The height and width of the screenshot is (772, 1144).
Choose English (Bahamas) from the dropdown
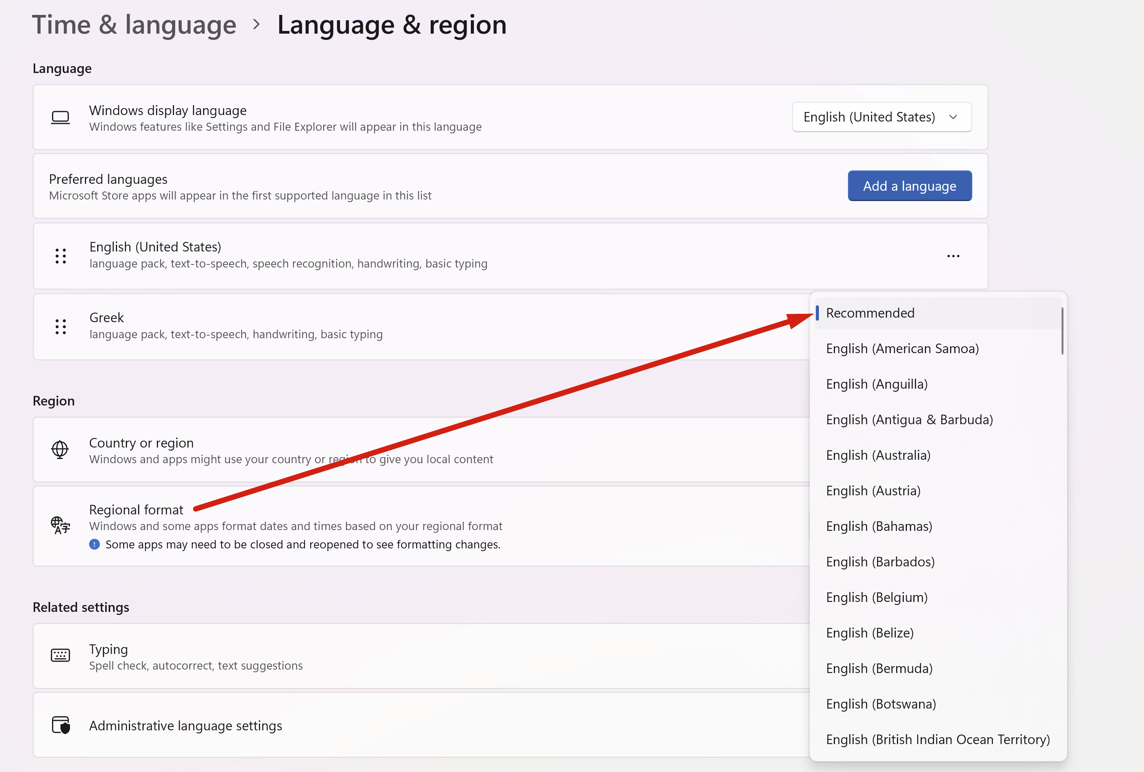tap(879, 526)
